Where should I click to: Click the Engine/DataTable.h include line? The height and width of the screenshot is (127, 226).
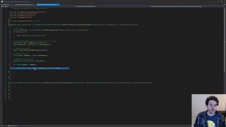point(25,21)
